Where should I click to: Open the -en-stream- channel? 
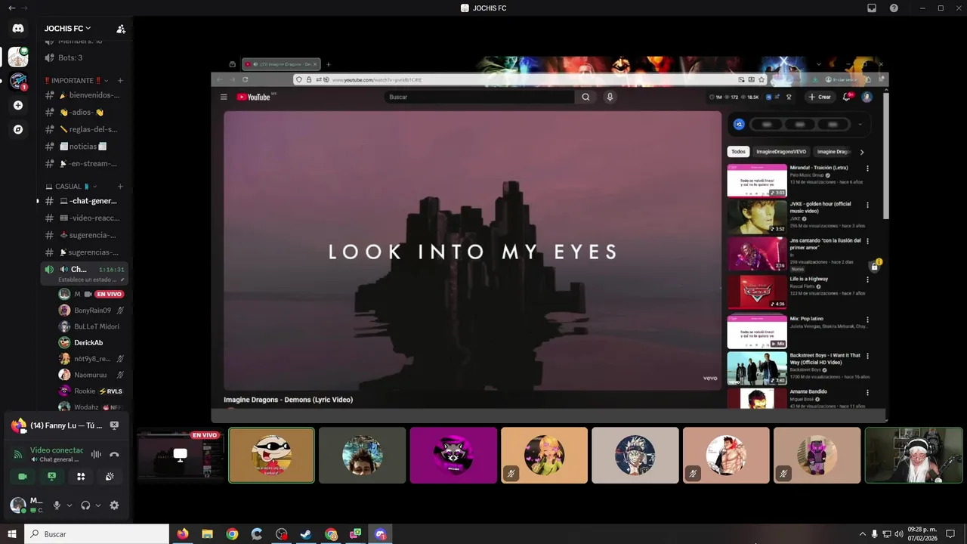pyautogui.click(x=83, y=163)
